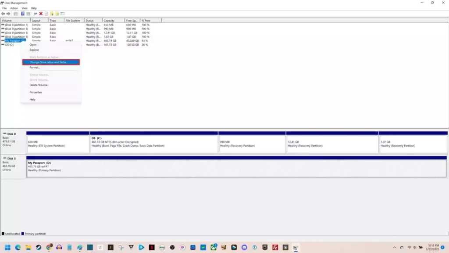Open Steam from the taskbar
Image resolution: width=449 pixels, height=253 pixels.
39,247
